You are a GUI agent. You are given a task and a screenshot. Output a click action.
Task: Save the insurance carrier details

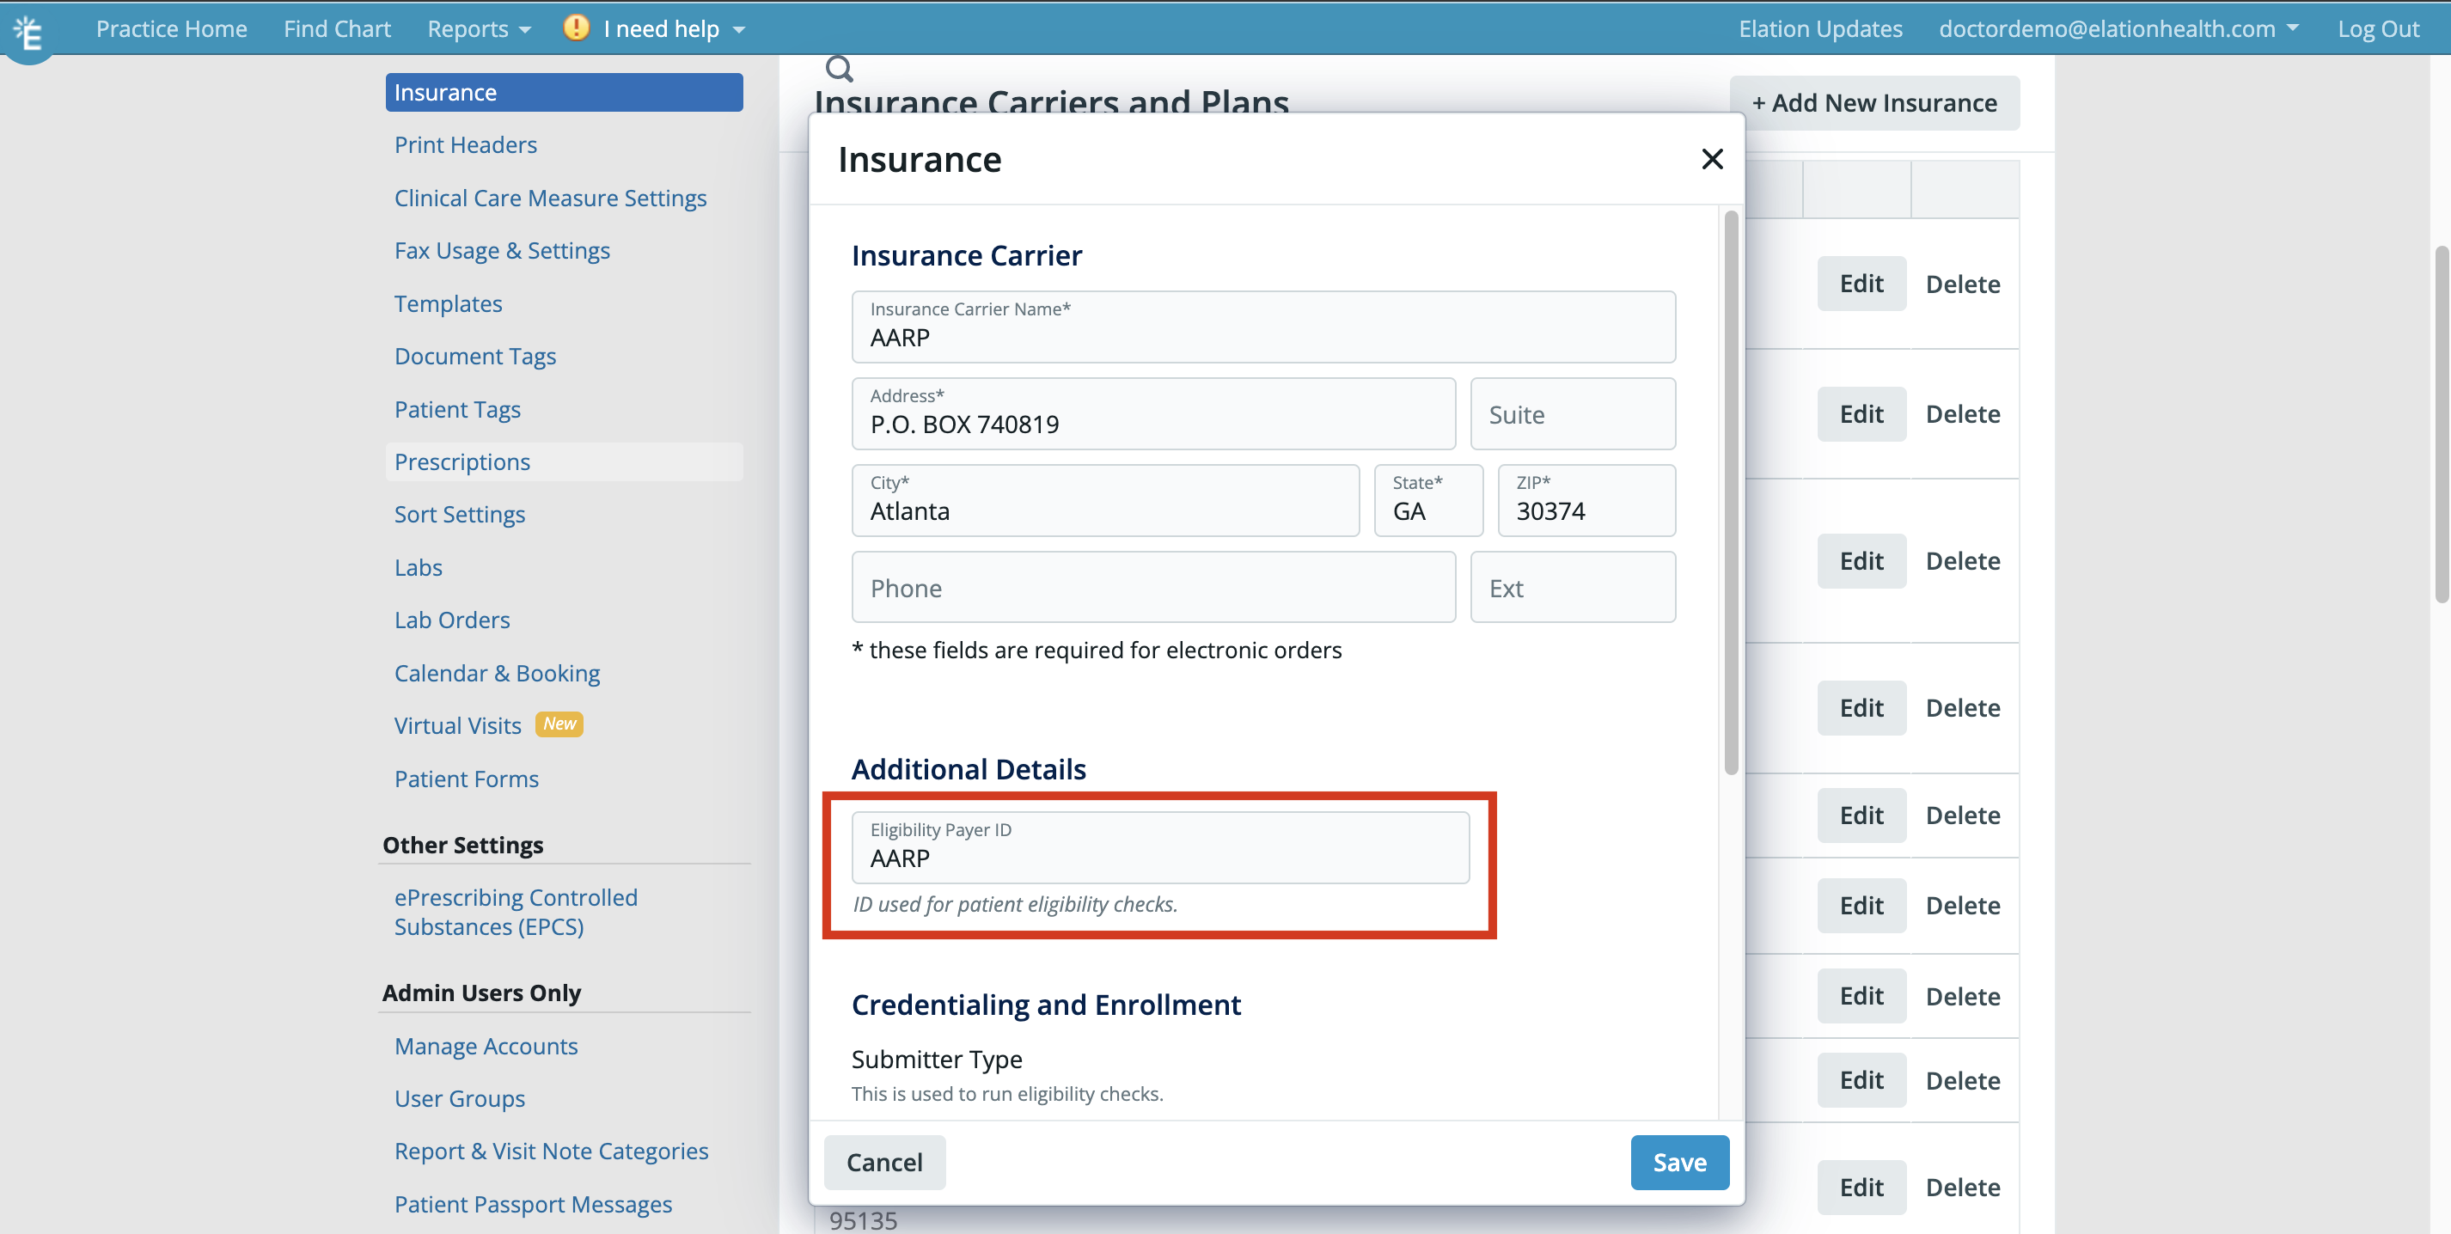tap(1678, 1162)
